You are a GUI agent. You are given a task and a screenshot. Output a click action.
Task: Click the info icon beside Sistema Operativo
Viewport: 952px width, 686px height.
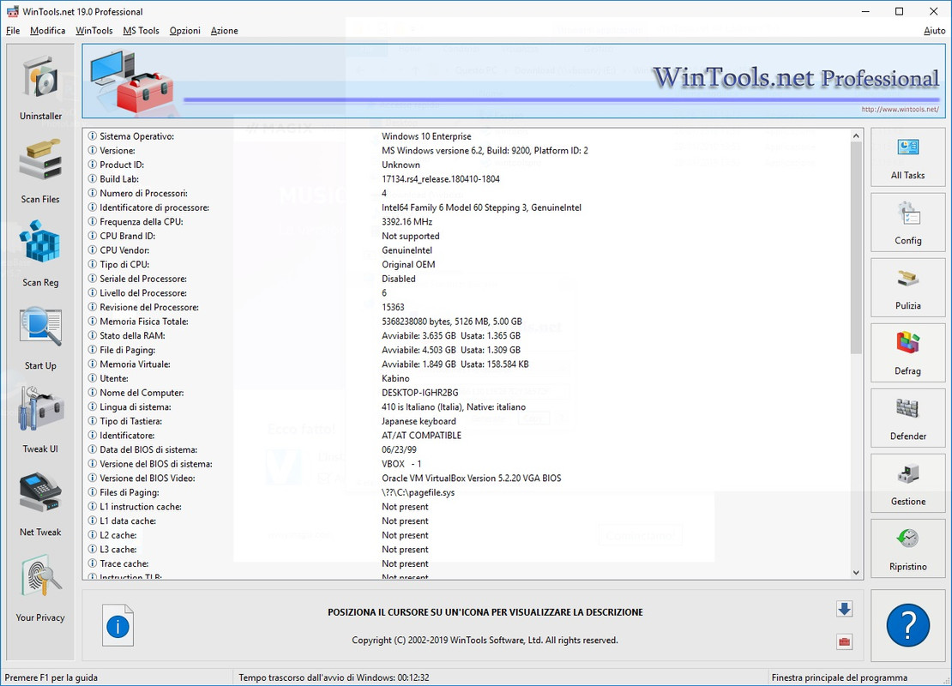pos(93,136)
